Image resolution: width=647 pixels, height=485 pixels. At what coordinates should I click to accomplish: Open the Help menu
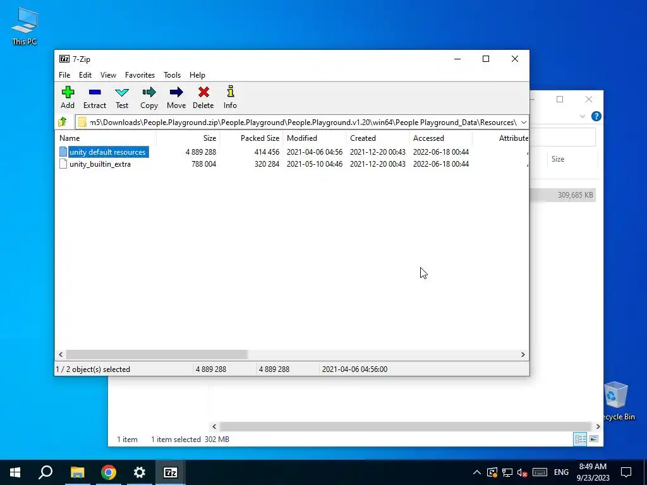(x=197, y=75)
